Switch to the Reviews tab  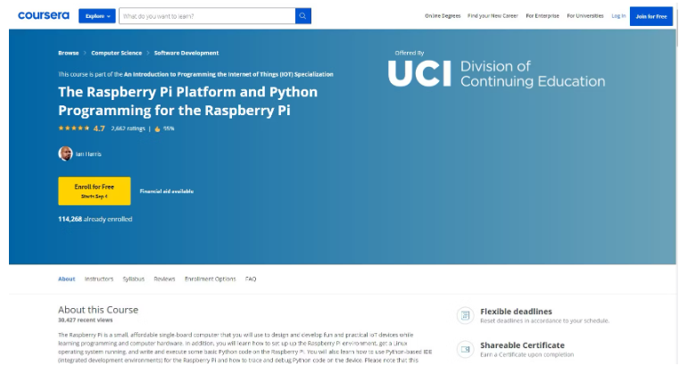tap(164, 279)
